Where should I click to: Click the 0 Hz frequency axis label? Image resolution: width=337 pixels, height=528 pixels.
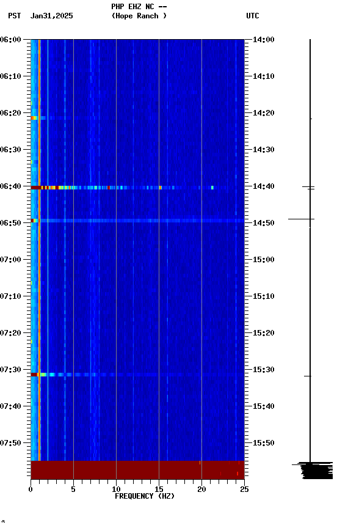pos(31,490)
